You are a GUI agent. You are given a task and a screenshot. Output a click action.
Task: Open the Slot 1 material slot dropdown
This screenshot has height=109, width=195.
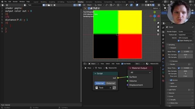click(x=140, y=64)
